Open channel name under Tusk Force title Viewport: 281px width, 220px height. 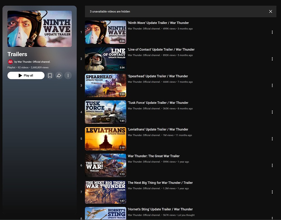point(144,109)
